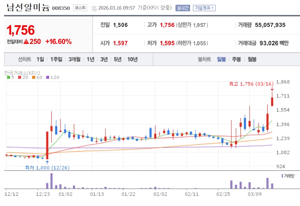Screen dimensions: 300x206
Task: Select the 월봉 monthly candle chart
Action: coord(252,59)
